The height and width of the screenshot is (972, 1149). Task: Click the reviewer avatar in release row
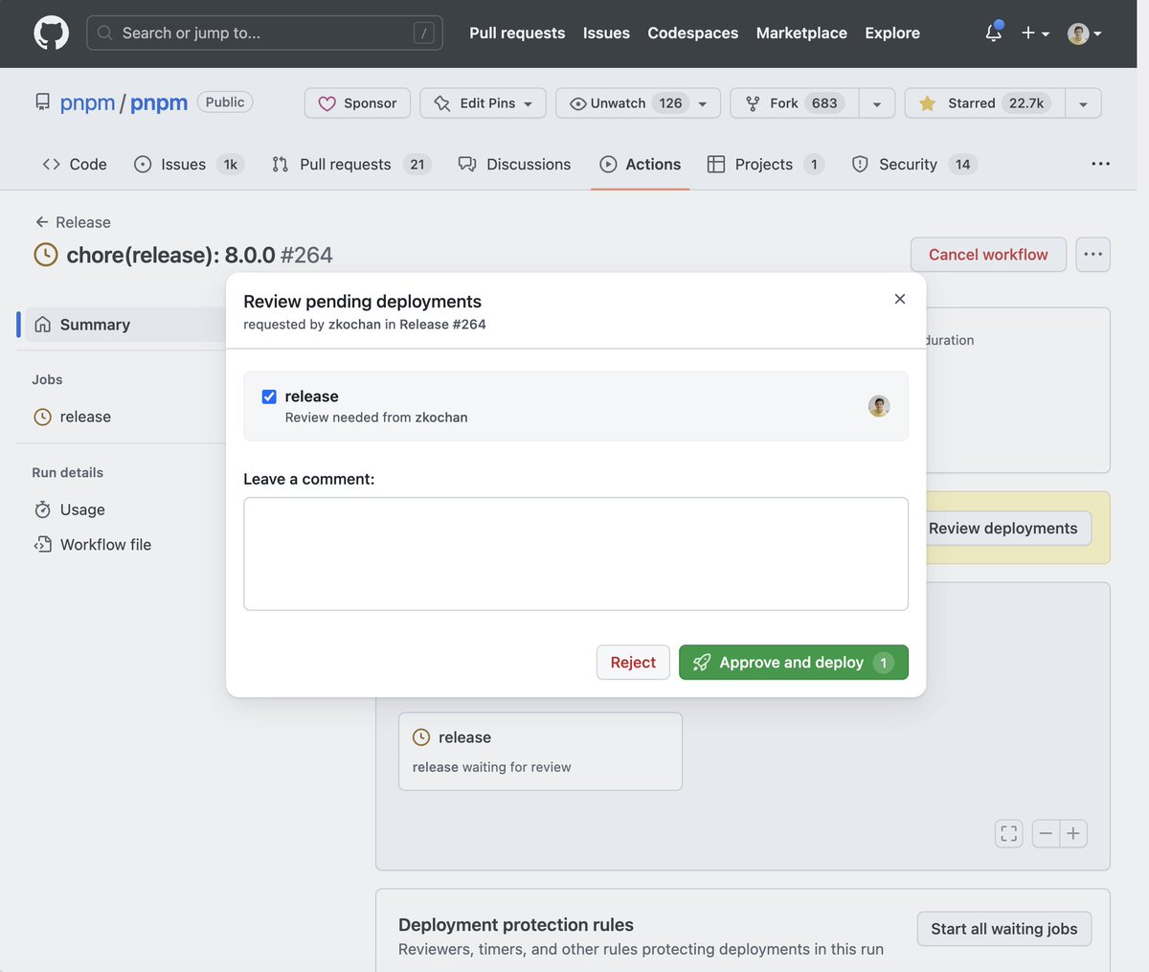879,406
